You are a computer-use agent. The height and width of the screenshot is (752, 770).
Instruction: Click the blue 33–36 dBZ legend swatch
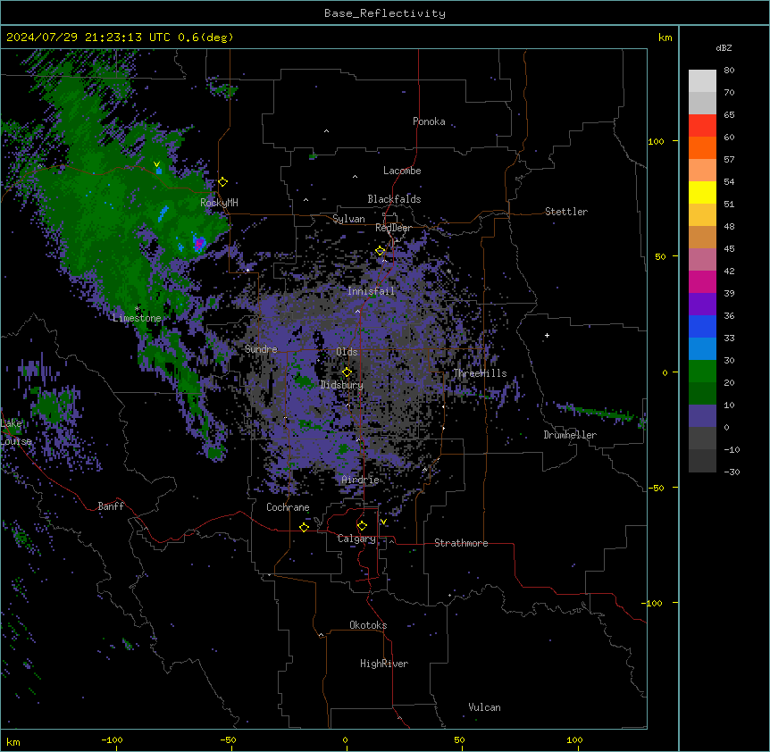[x=702, y=326]
